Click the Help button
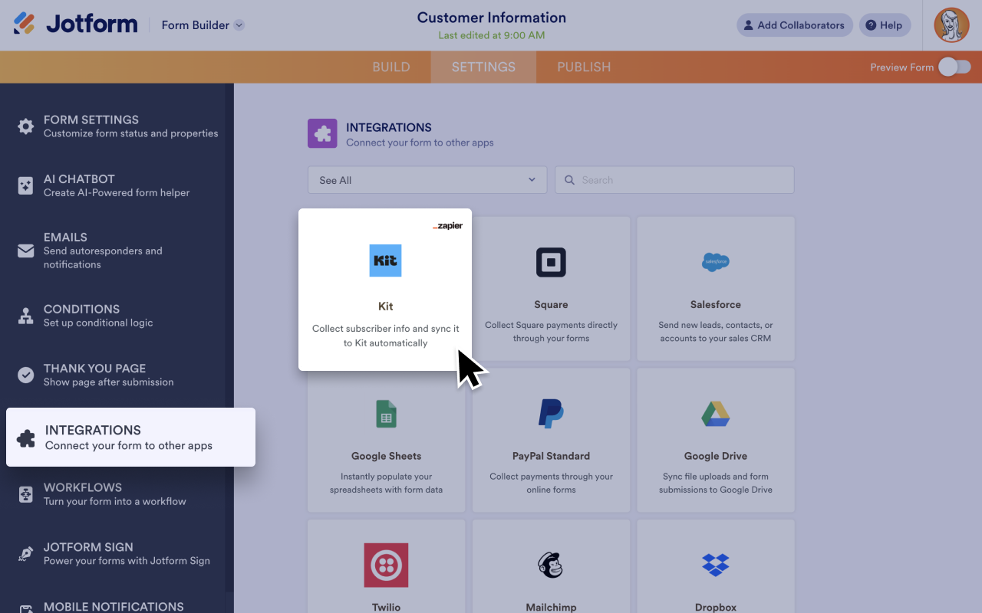Screen dimensions: 982x613 click(885, 25)
